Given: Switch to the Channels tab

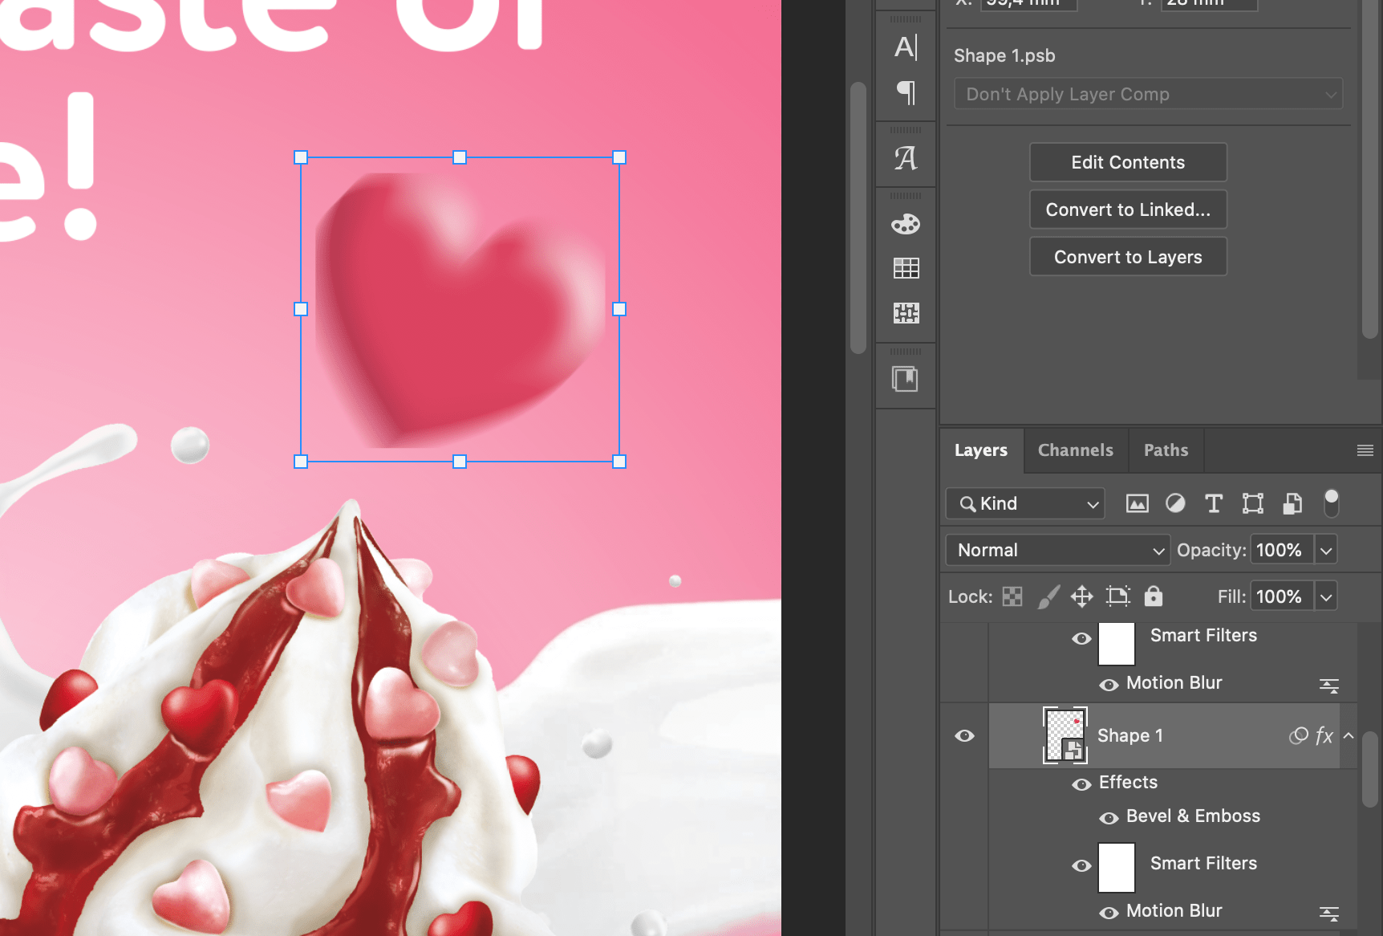Looking at the screenshot, I should point(1075,450).
